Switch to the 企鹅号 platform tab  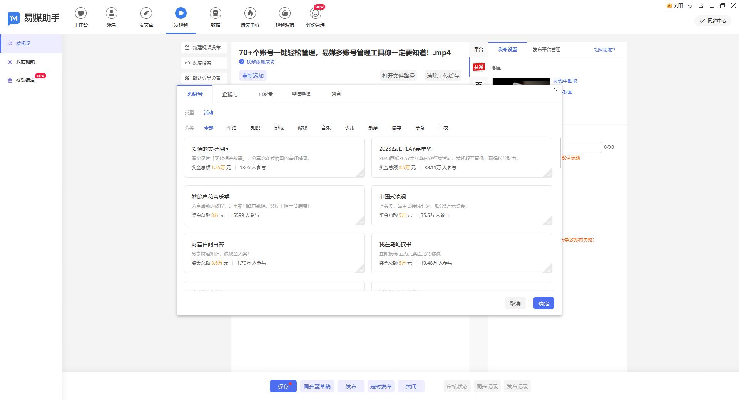(230, 93)
